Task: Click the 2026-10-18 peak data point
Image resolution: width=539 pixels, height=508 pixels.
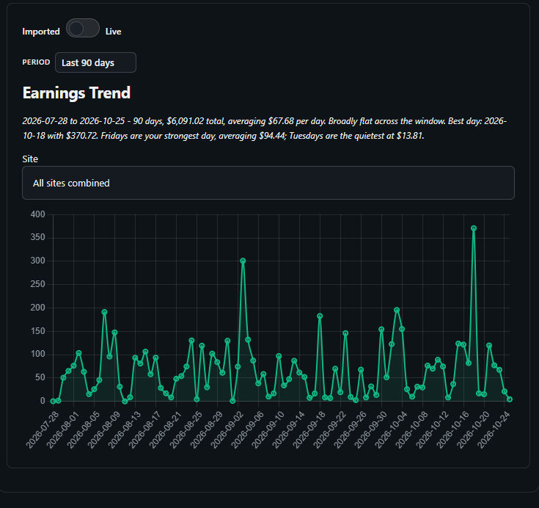Action: click(474, 228)
